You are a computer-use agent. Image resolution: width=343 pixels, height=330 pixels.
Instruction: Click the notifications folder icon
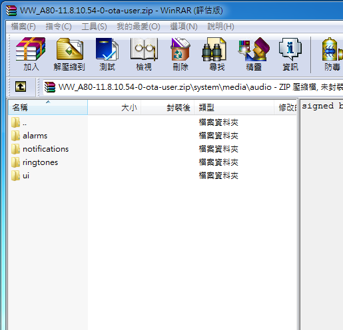15,149
